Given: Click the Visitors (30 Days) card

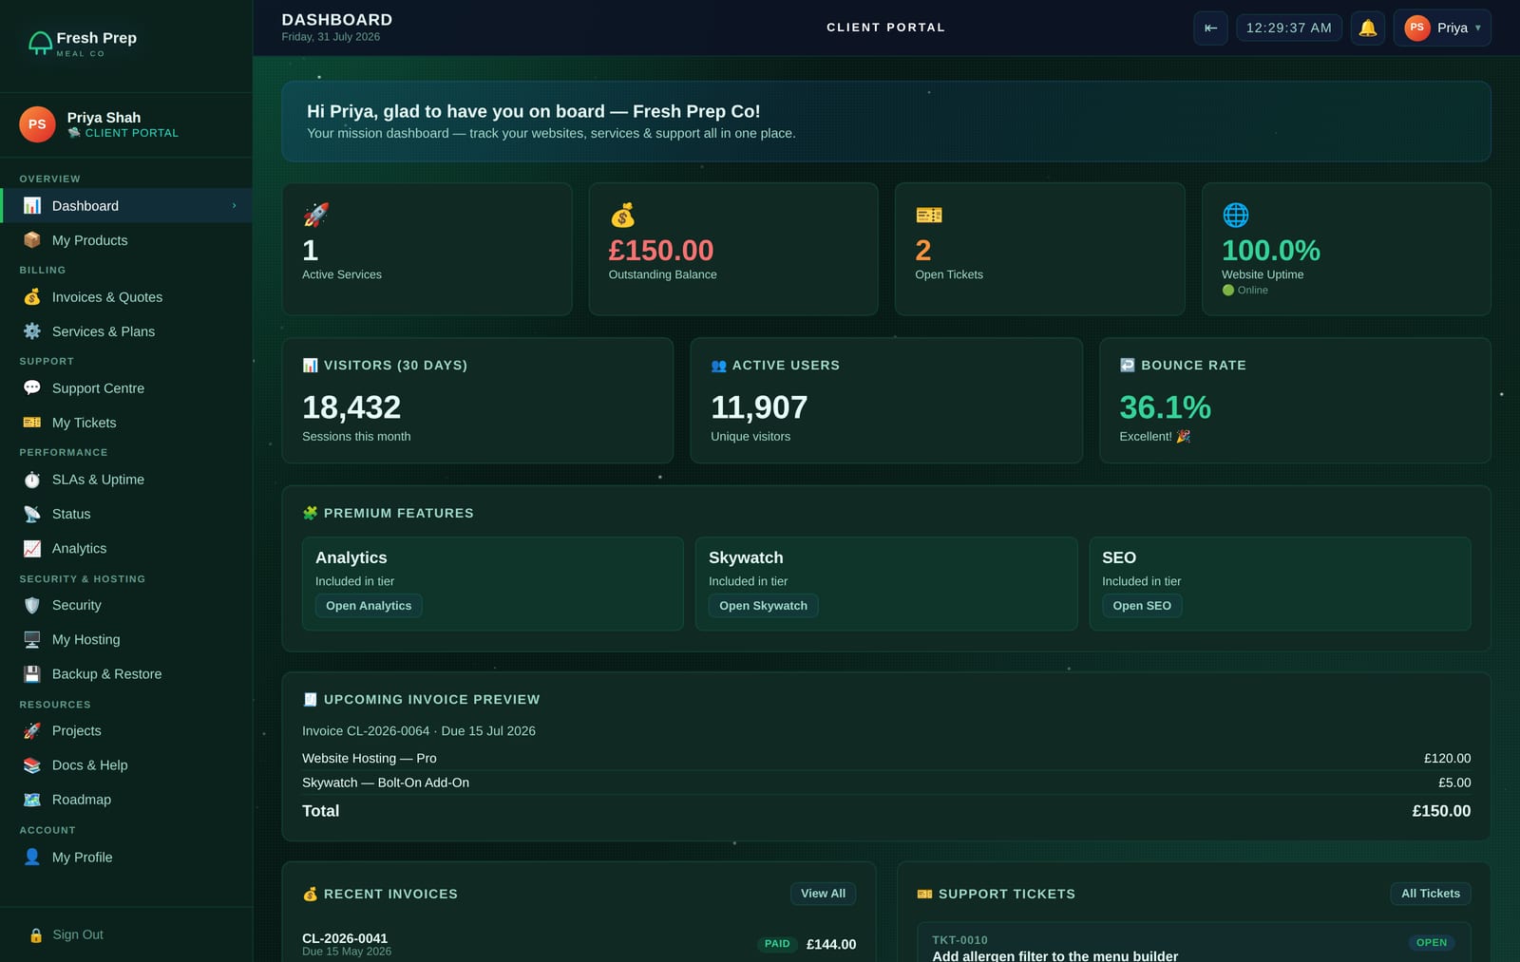Looking at the screenshot, I should [x=478, y=401].
